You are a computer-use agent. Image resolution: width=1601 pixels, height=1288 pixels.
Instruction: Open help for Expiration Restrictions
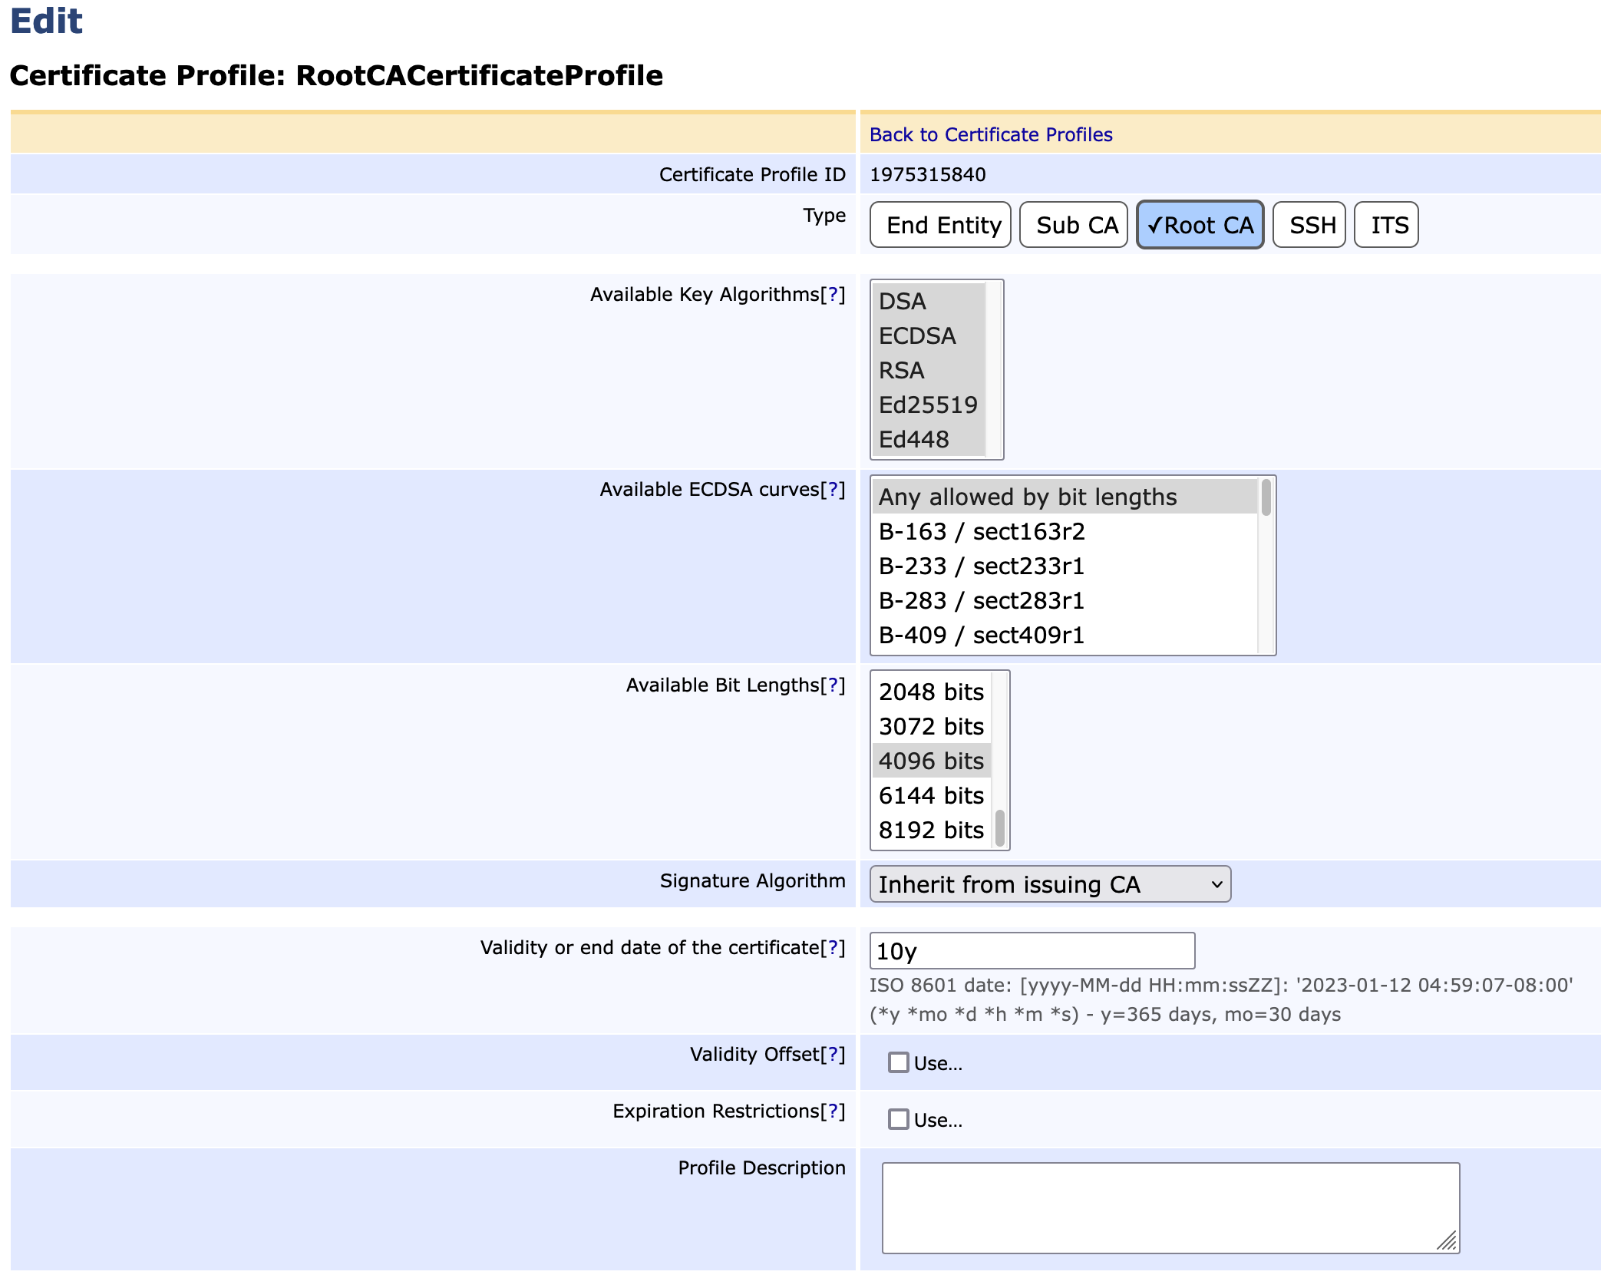point(833,1111)
